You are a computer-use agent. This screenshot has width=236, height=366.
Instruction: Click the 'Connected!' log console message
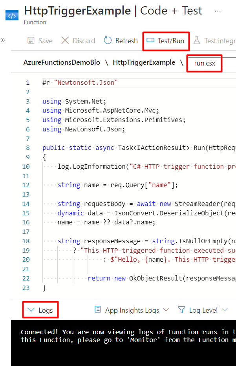point(128,336)
